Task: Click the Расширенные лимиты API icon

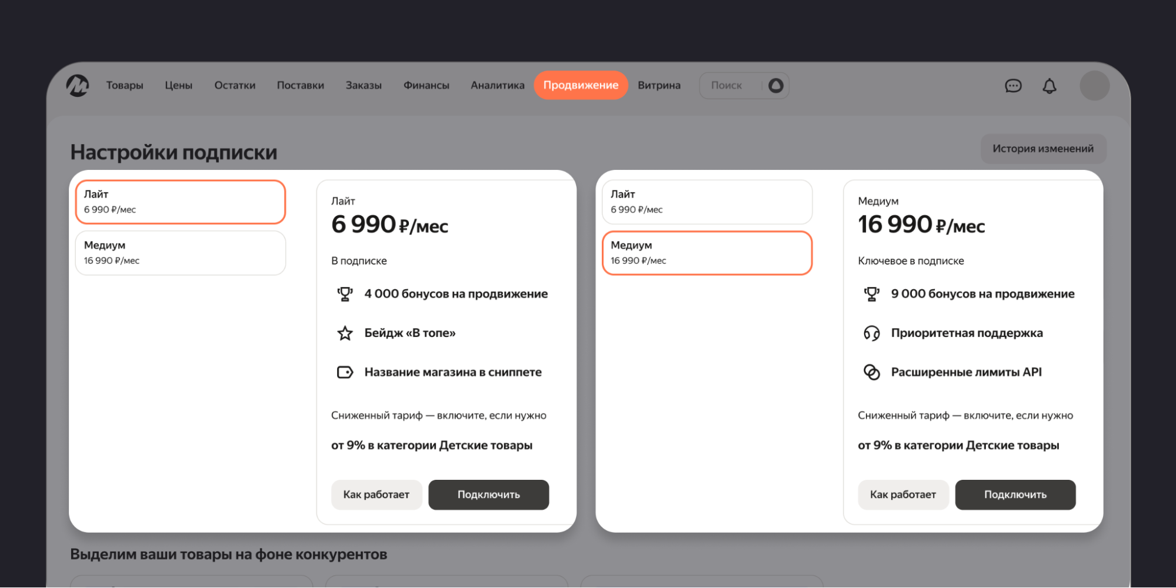Action: point(871,372)
